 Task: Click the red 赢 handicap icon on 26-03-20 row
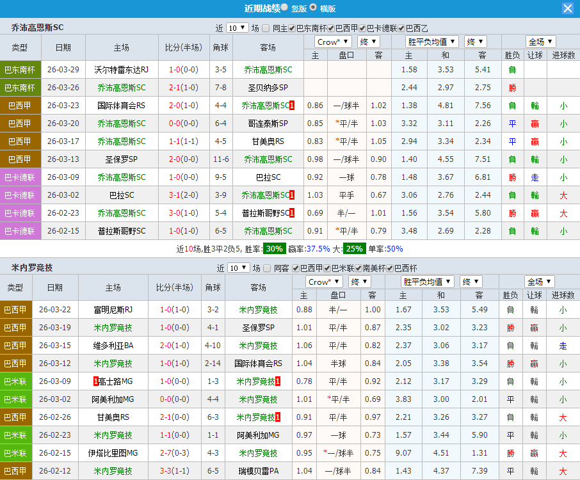[x=535, y=124]
